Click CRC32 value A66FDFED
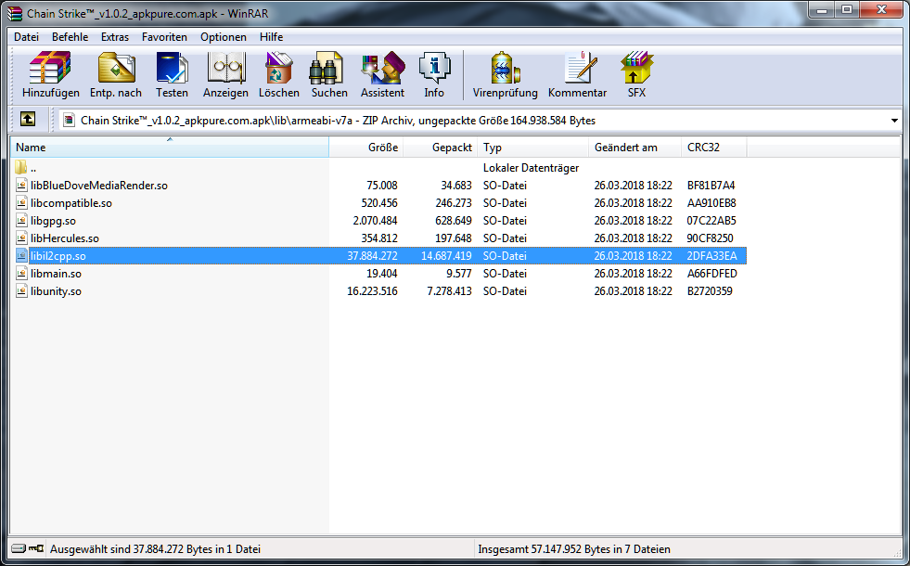This screenshot has height=566, width=910. 712,274
